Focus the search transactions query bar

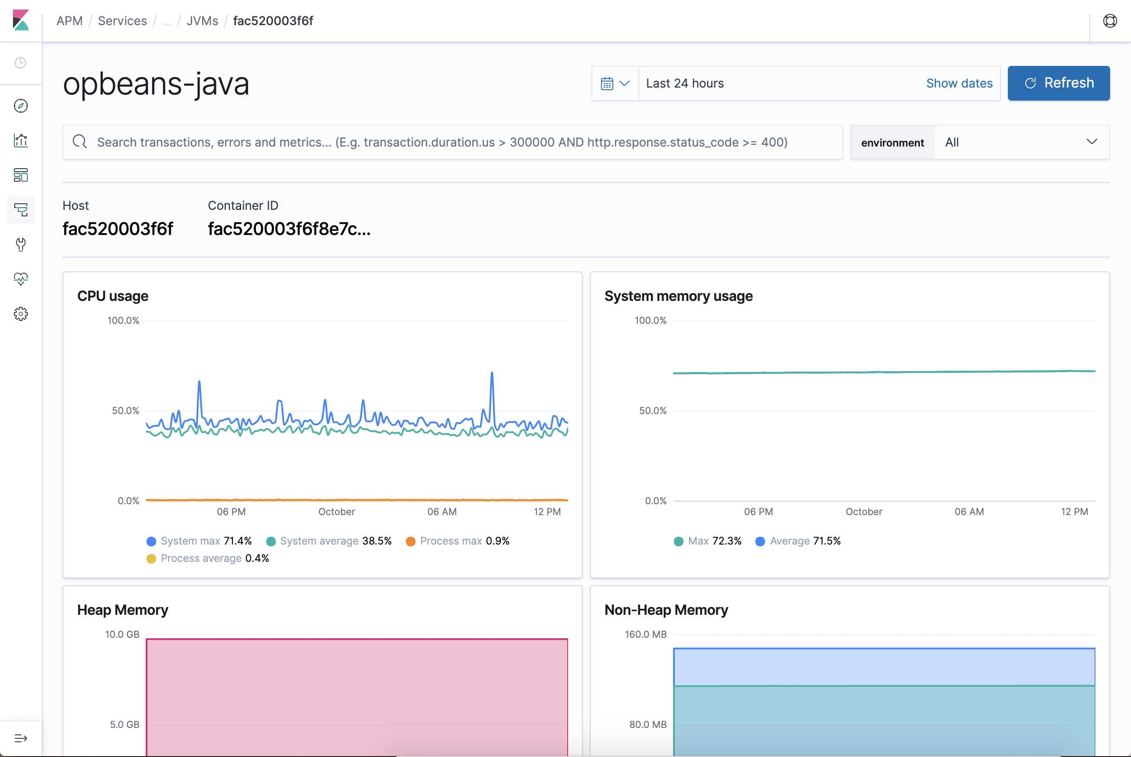click(x=452, y=142)
